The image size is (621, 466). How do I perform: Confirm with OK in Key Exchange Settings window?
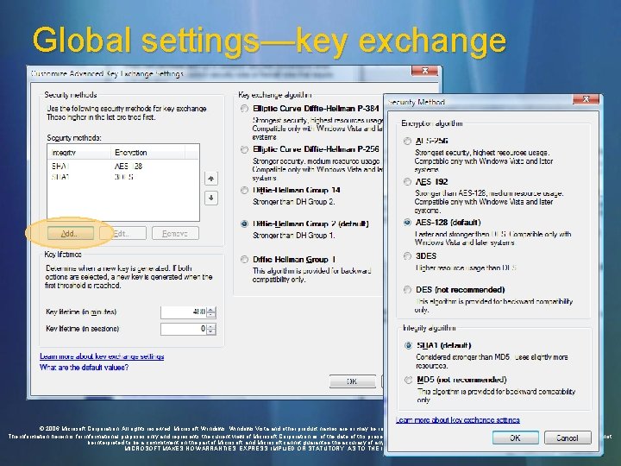click(352, 381)
